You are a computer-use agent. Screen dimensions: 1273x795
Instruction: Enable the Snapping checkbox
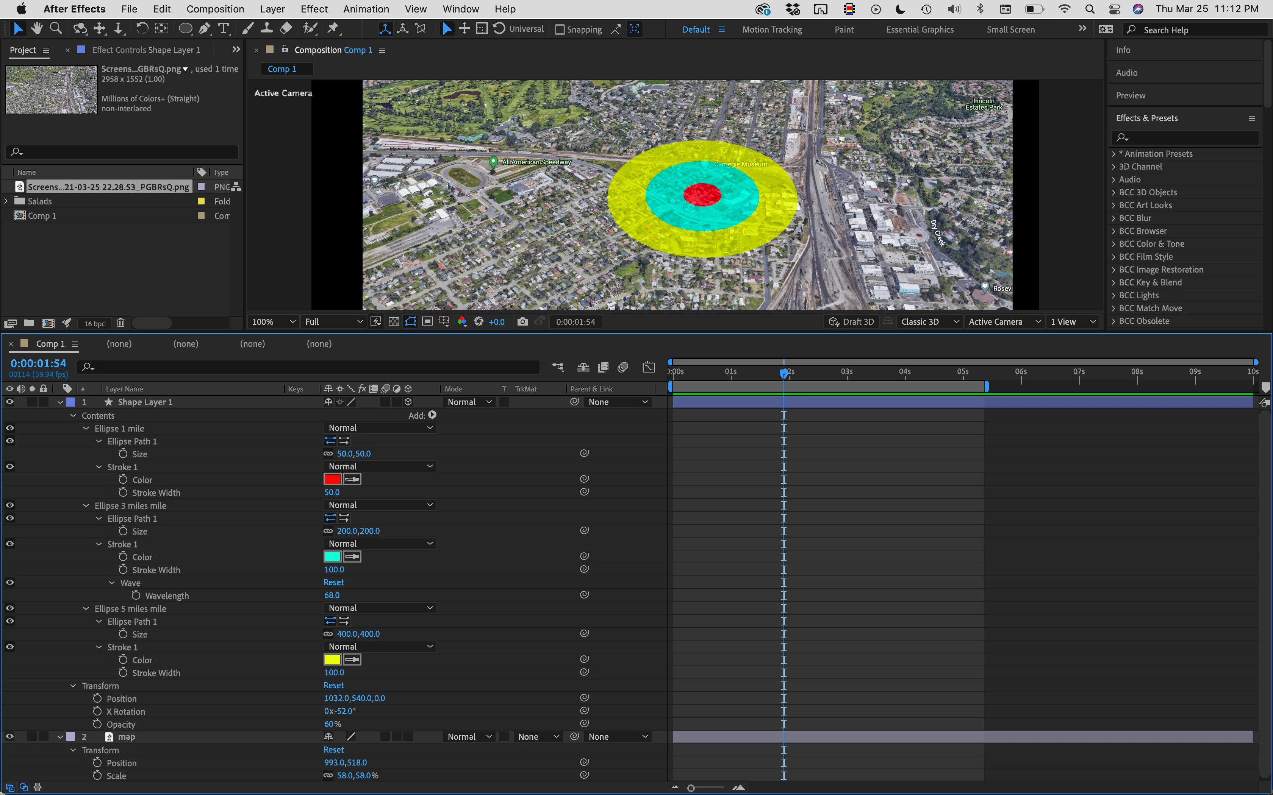tap(560, 30)
